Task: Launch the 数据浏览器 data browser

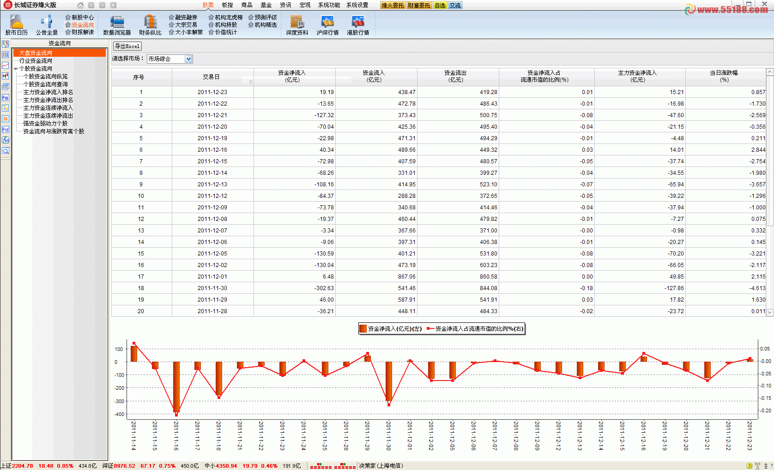Action: tap(117, 25)
